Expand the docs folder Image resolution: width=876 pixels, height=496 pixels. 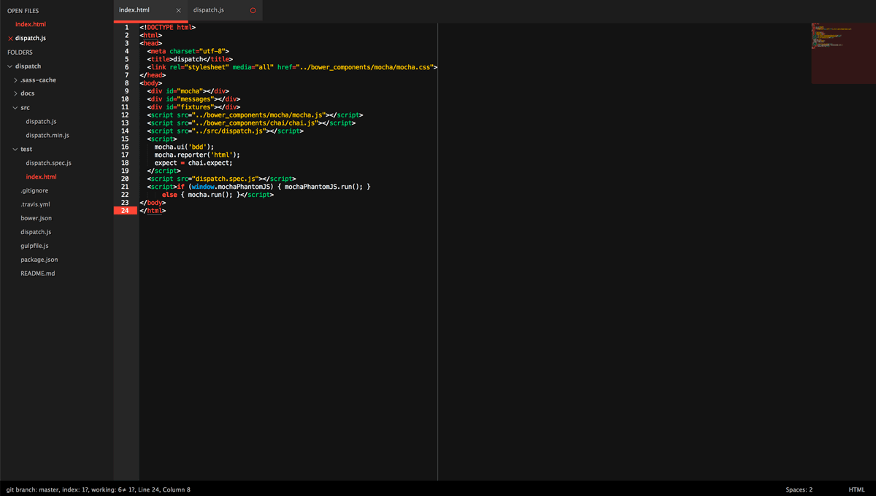[x=16, y=93]
